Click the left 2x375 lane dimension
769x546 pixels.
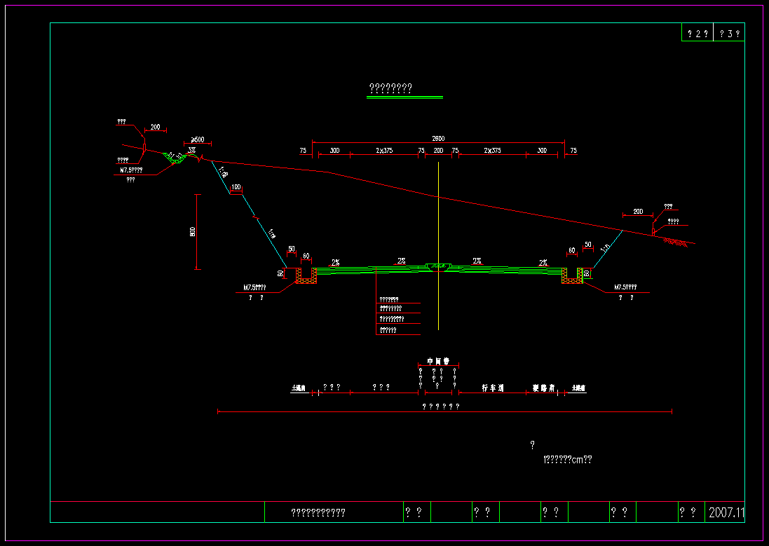384,151
